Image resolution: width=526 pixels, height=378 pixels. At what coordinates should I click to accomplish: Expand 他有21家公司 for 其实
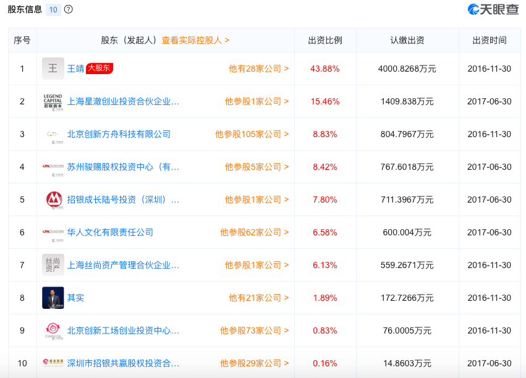click(258, 298)
